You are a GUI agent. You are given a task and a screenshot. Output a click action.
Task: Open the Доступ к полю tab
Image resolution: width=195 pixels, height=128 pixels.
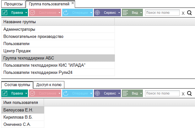(49, 85)
